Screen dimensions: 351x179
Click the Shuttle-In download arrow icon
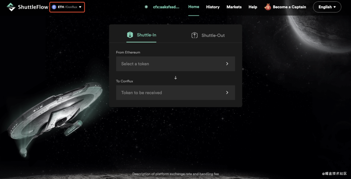click(x=130, y=35)
